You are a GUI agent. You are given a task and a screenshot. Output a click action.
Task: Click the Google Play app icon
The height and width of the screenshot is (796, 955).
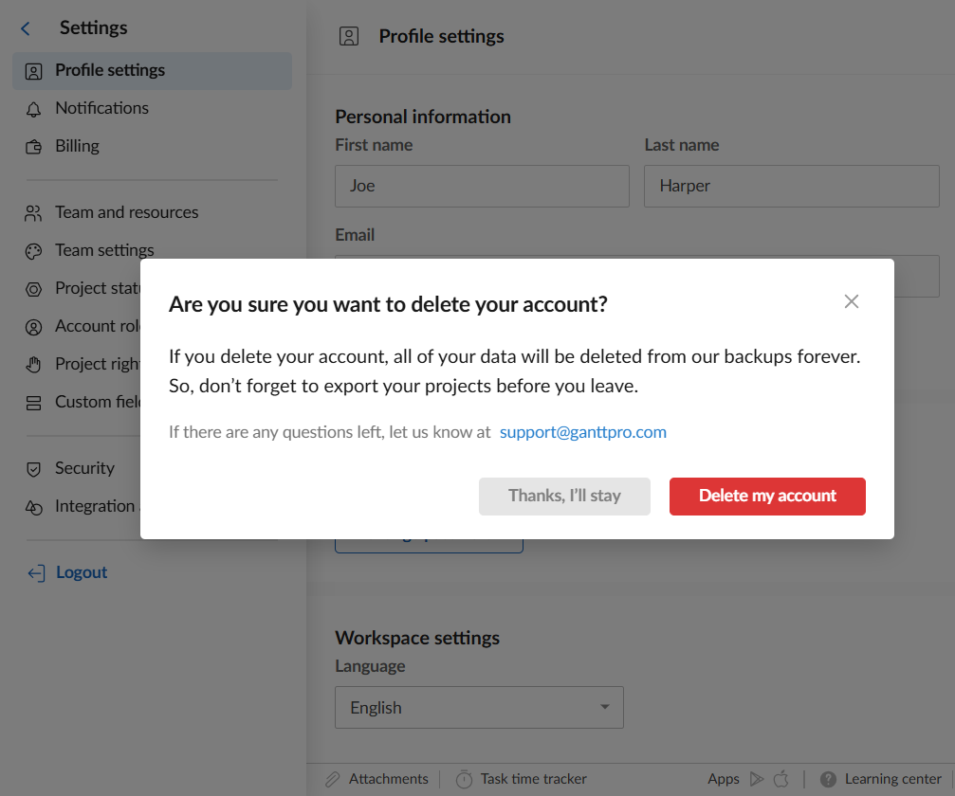tap(756, 779)
